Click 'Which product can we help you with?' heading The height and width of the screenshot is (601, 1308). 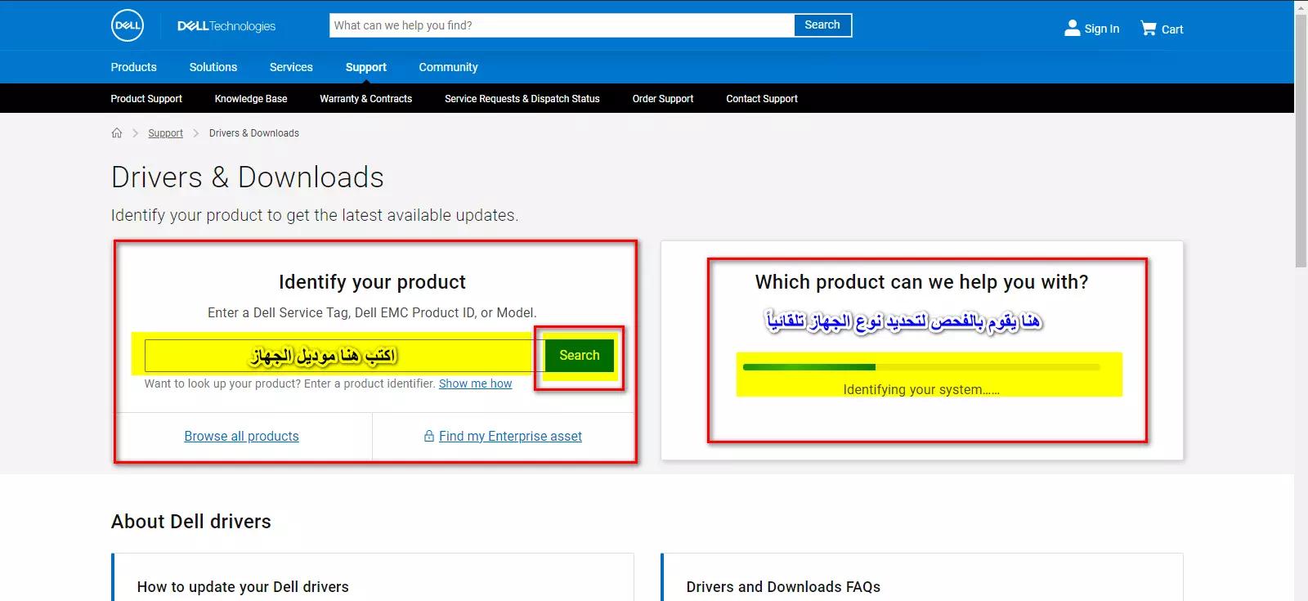[x=921, y=282]
